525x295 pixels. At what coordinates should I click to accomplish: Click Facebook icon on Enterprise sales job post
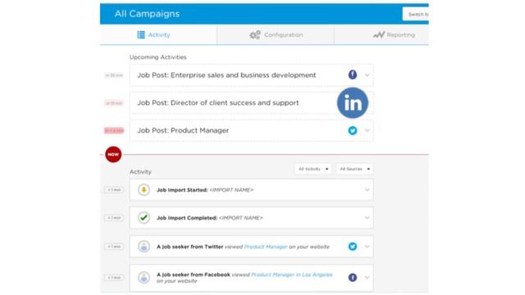(x=352, y=75)
